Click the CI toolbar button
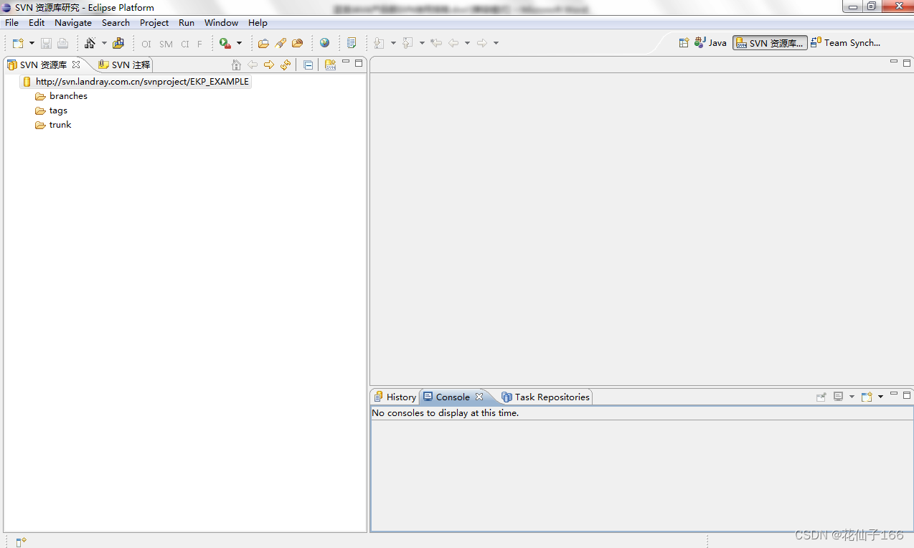Viewport: 914px width, 548px height. click(x=185, y=44)
